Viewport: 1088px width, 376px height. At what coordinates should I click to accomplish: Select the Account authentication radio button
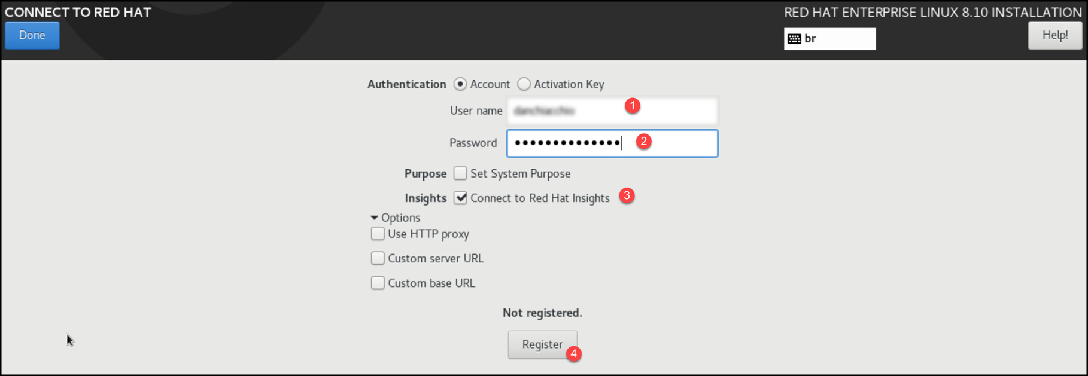click(x=460, y=84)
